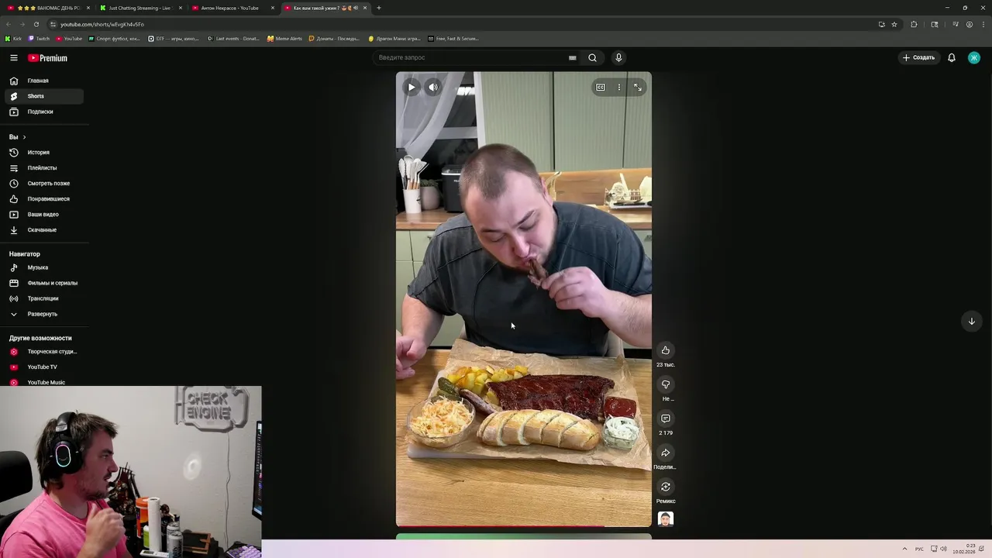Share the Short via Поделиться
Screen dimensions: 992x558
(666, 453)
